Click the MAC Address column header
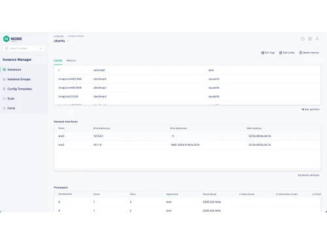Image resolution: width=327 pixels, height=245 pixels. [x=254, y=128]
